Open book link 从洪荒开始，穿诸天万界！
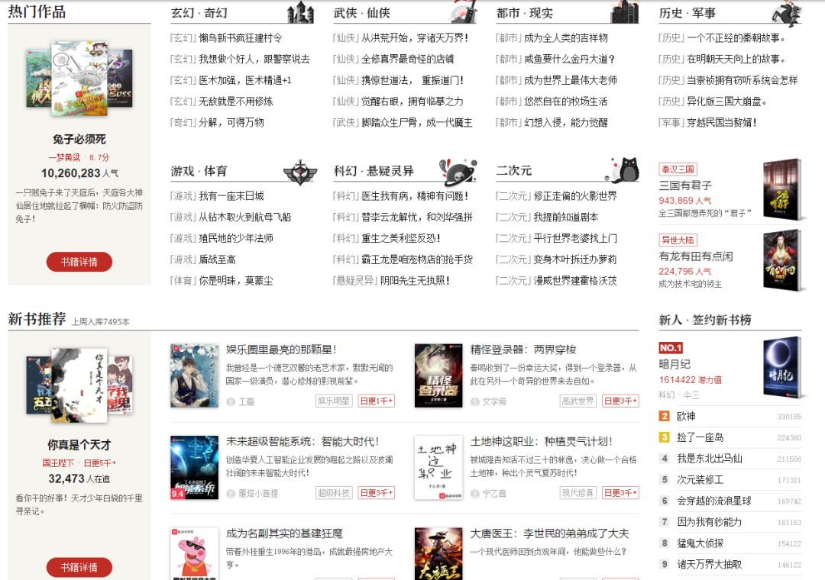 pos(415,38)
